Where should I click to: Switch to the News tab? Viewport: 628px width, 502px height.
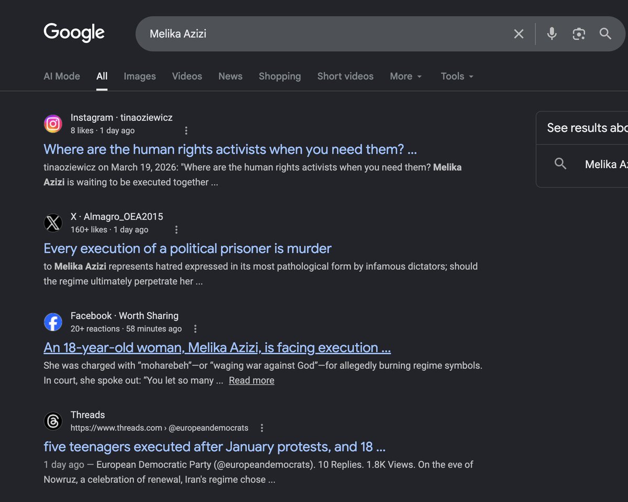click(x=230, y=76)
